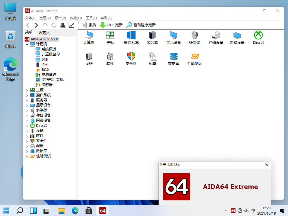Open the 操作系统 Windows icon in main pane
Viewport: 288px width, 216px height.
(131, 38)
